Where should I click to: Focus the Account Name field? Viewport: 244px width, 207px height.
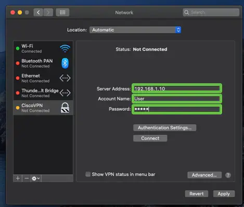tap(177, 99)
